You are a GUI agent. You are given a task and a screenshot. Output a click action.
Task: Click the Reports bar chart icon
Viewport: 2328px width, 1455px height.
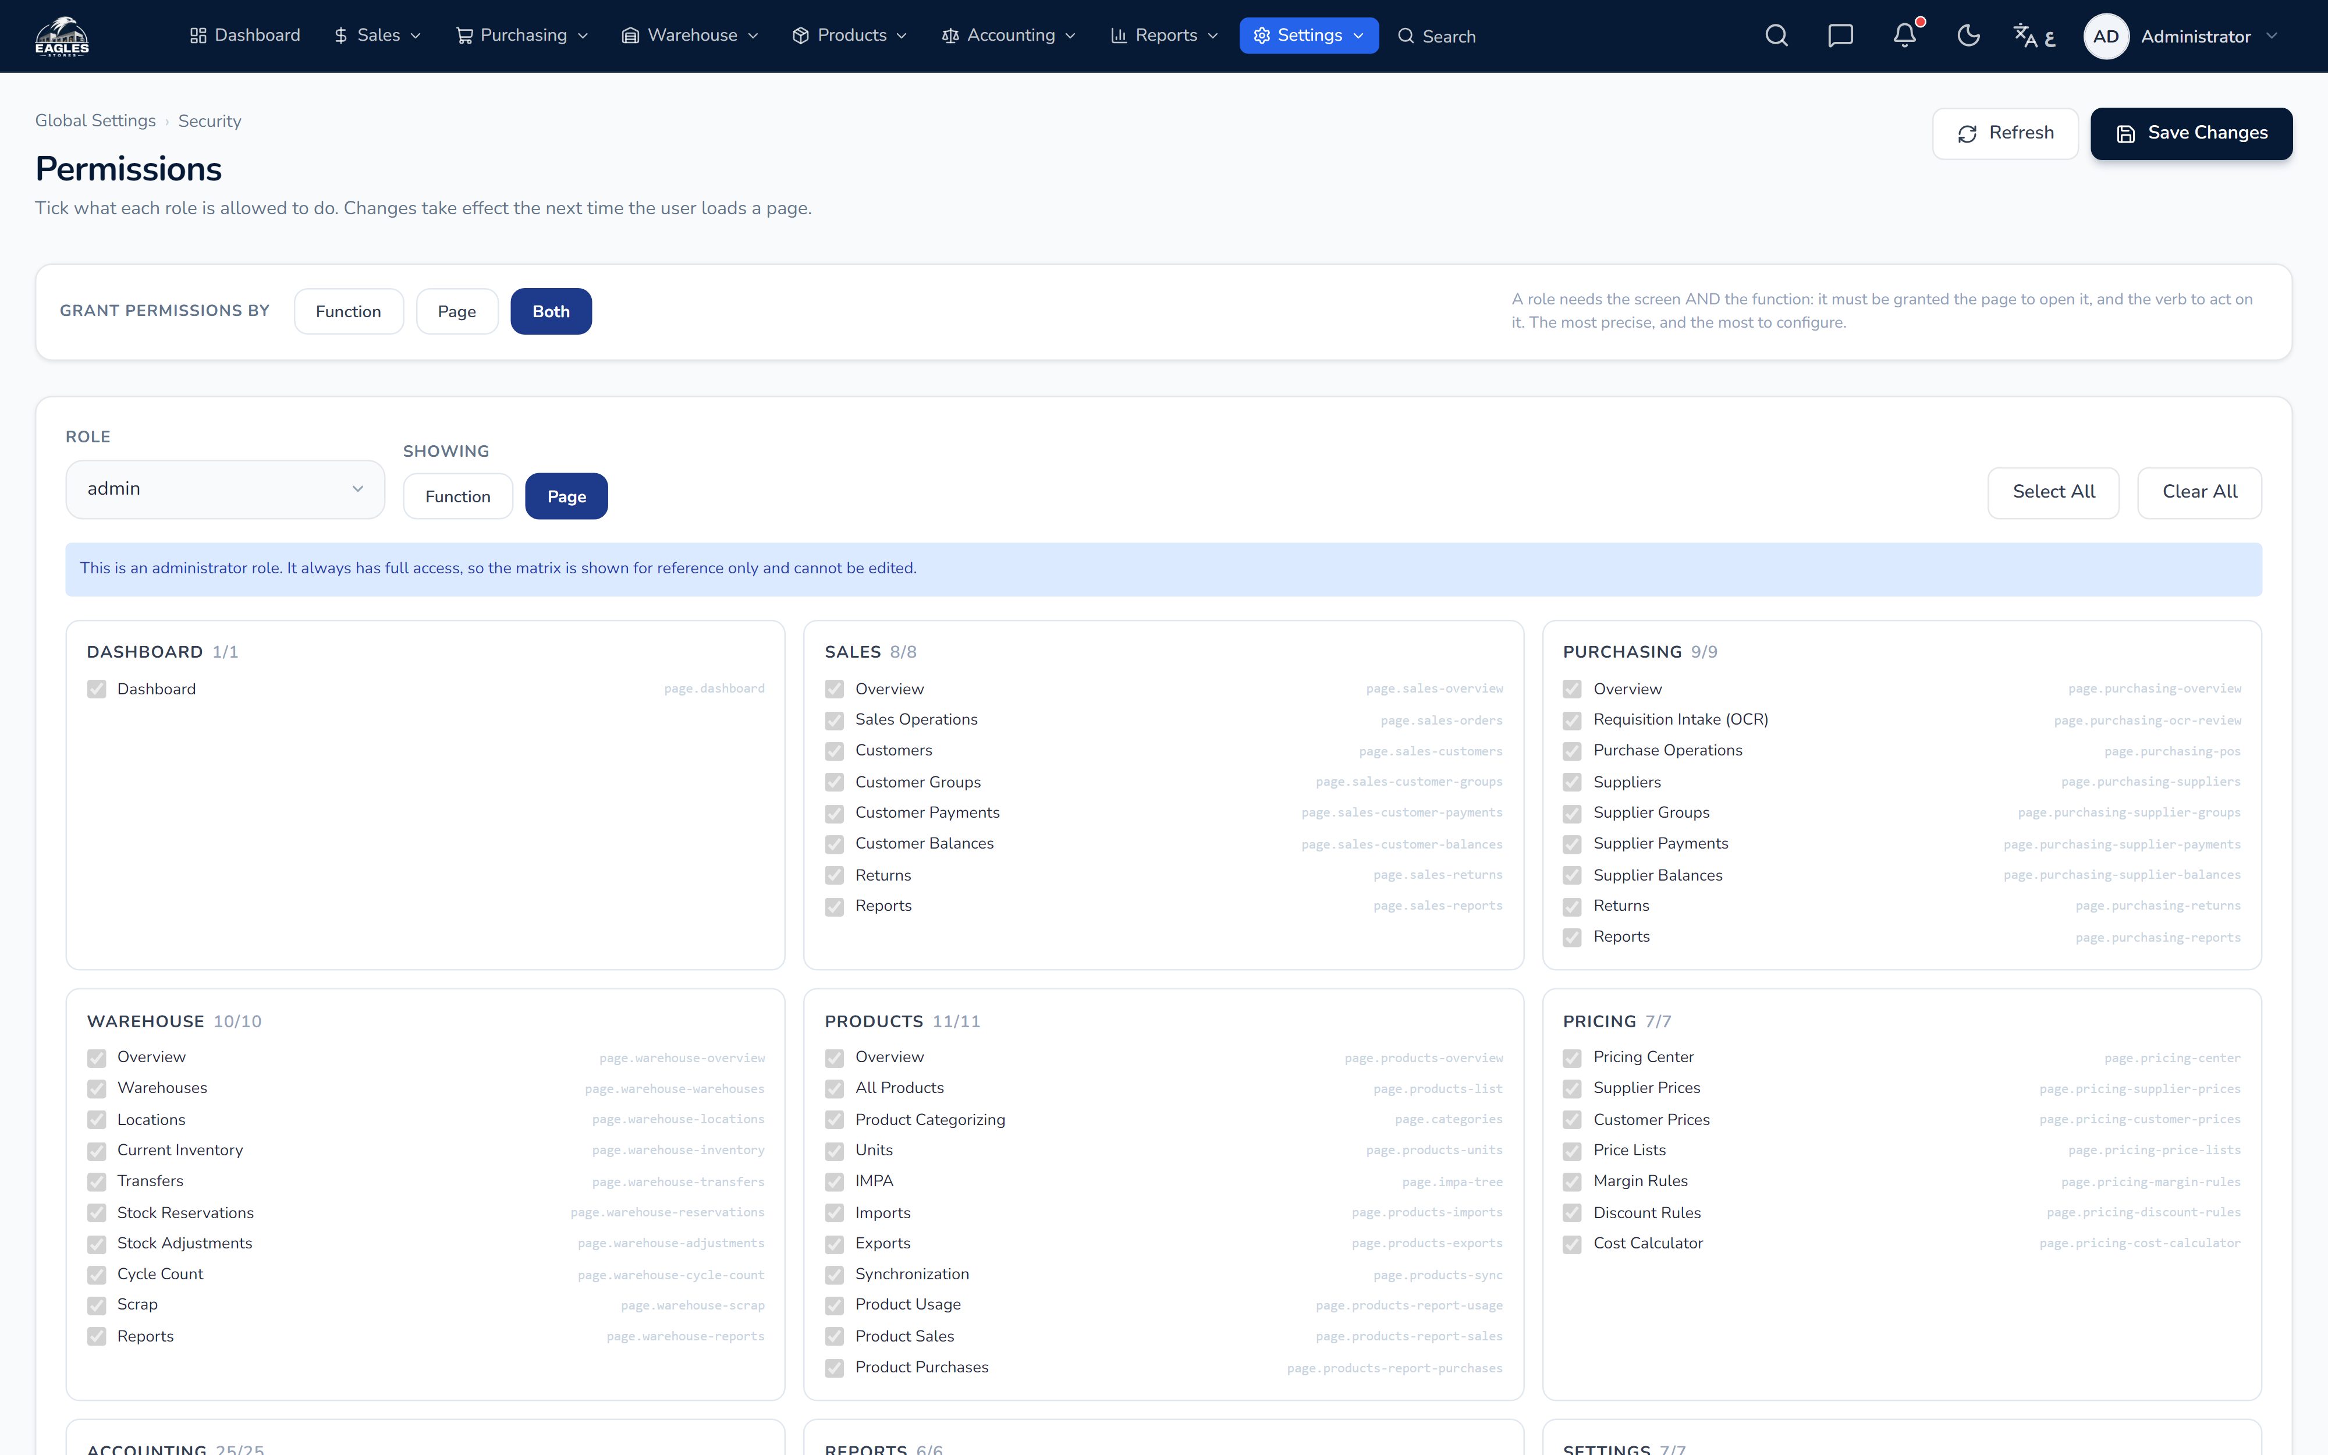click(x=1119, y=36)
